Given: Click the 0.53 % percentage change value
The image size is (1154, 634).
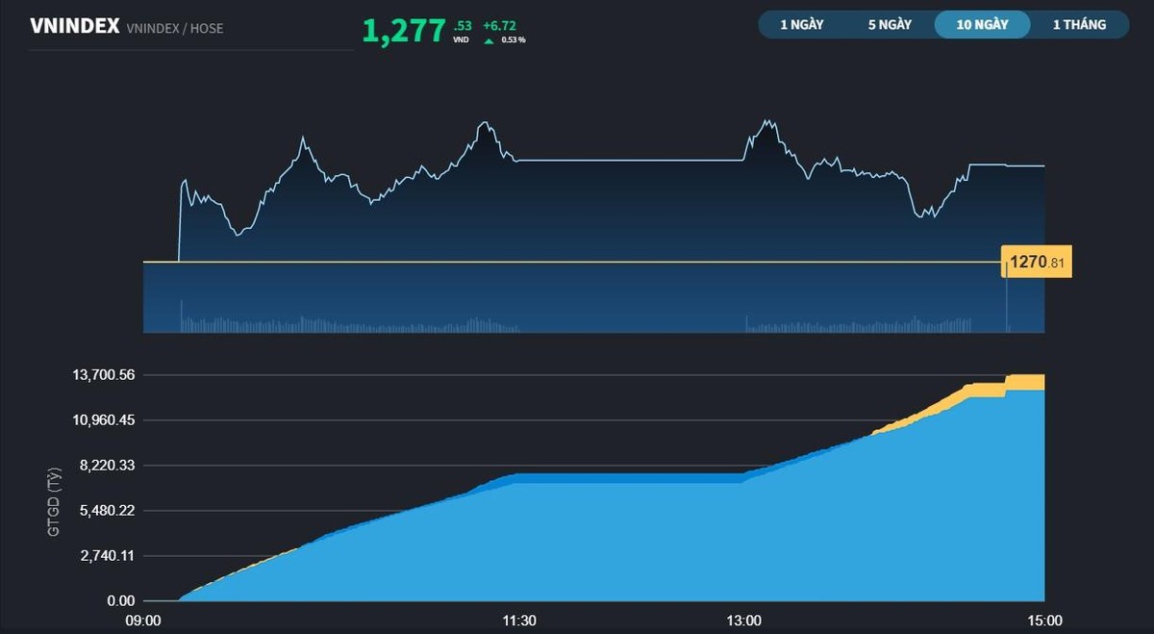Looking at the screenshot, I should [513, 39].
